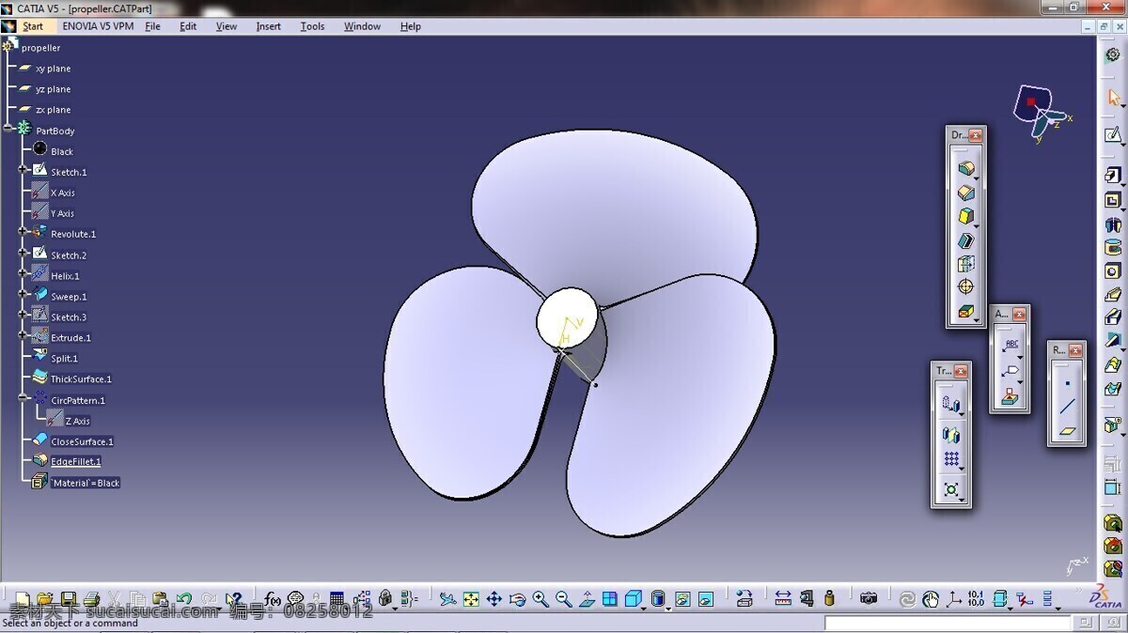Open the Draft Angle sub-toolbar arrow
This screenshot has width=1128, height=633.
point(977,226)
